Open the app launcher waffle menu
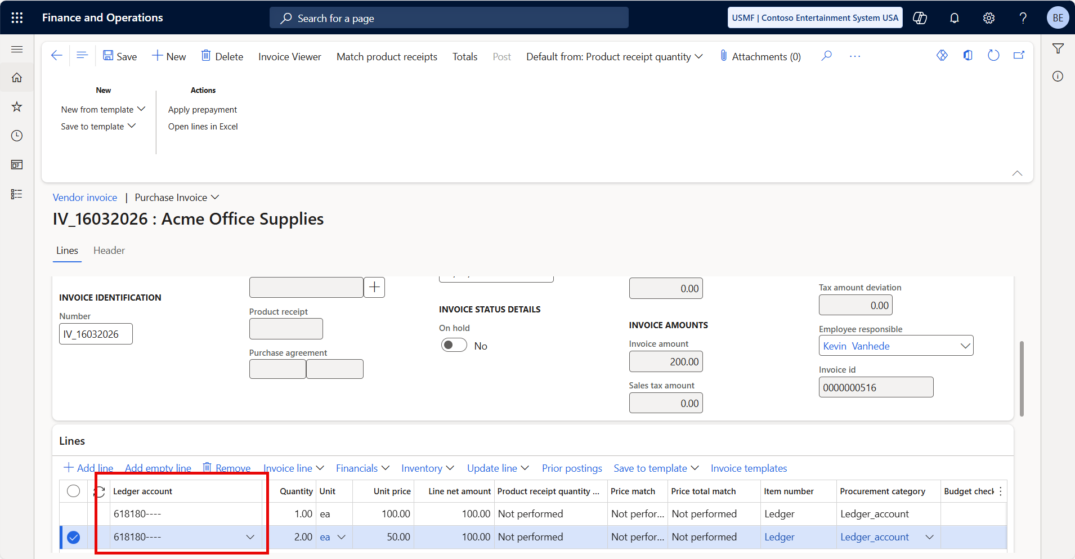 17,17
